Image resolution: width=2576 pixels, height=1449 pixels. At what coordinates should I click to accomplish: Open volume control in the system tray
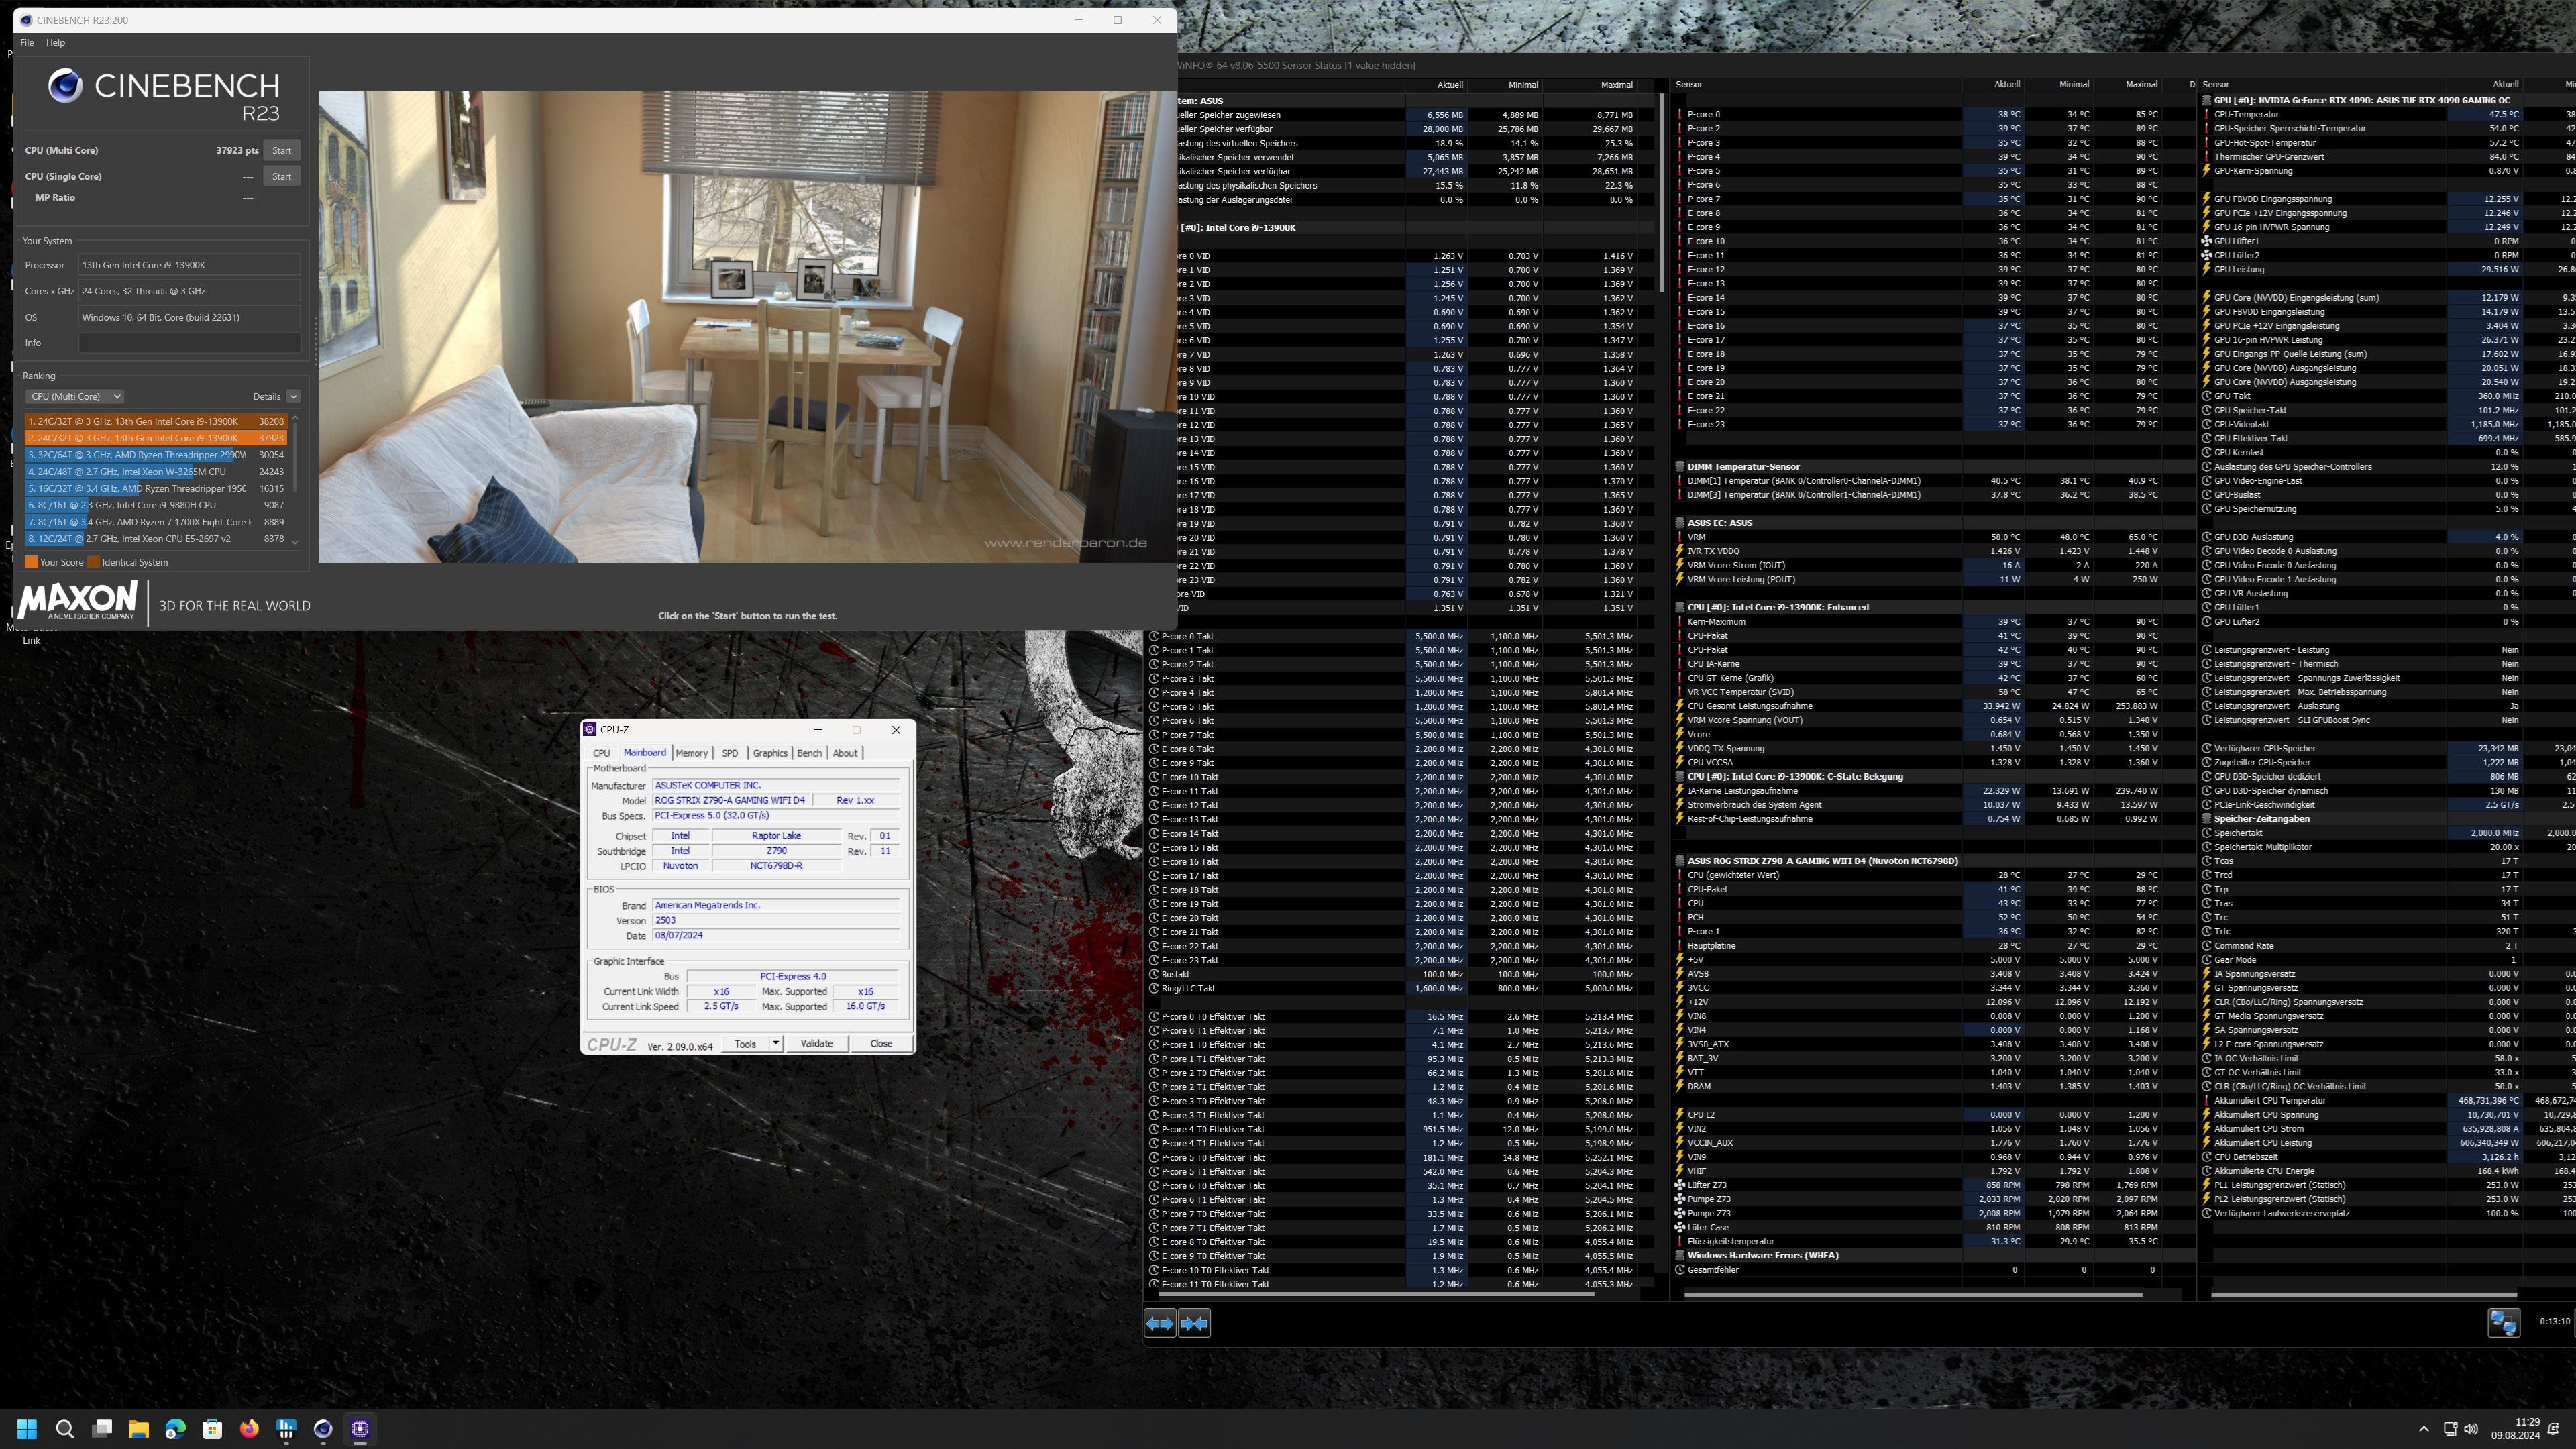click(2471, 1428)
